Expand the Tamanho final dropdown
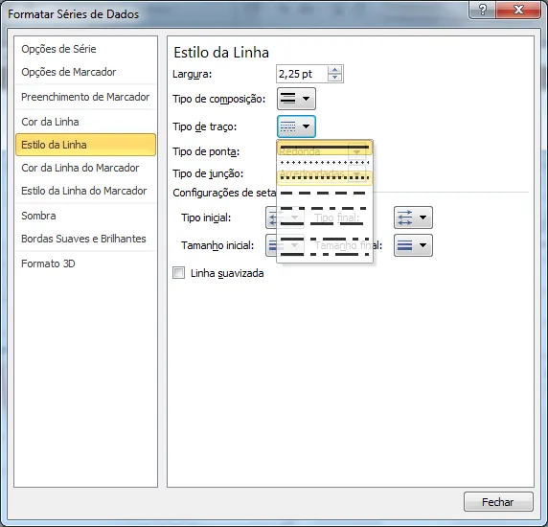 pos(413,245)
